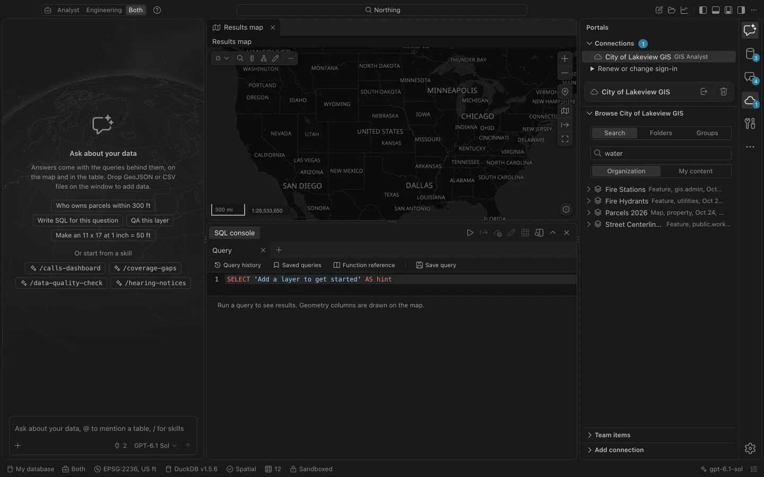The image size is (764, 477).
Task: Open the GPT-6.1 Sol model dropdown
Action: pyautogui.click(x=155, y=446)
